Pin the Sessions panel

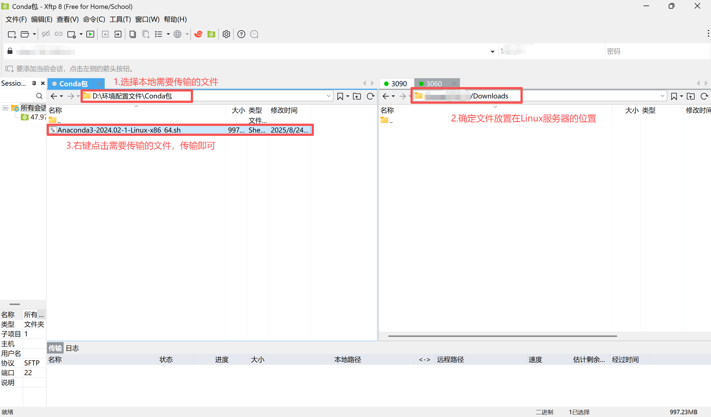point(34,83)
